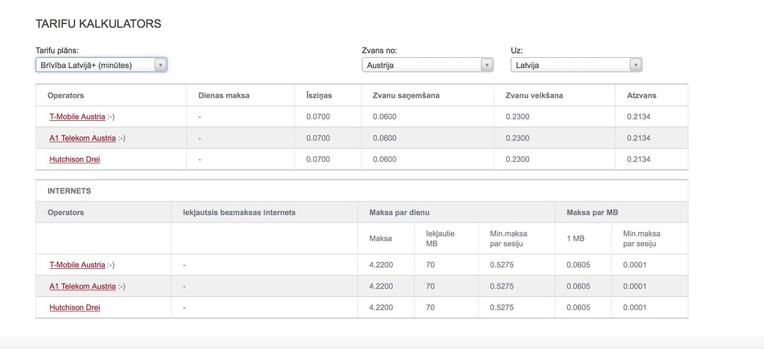Image resolution: width=764 pixels, height=349 pixels.
Task: Click the TARIFU KALKULATORS page title
Action: tap(99, 24)
